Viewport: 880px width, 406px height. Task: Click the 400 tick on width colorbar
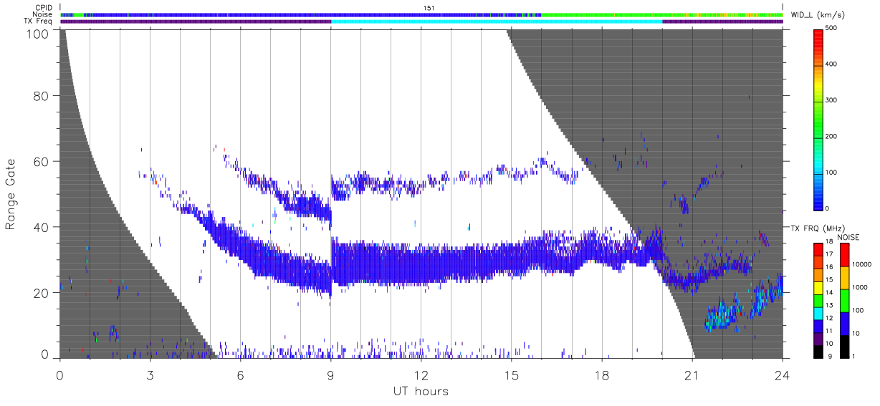[x=831, y=64]
